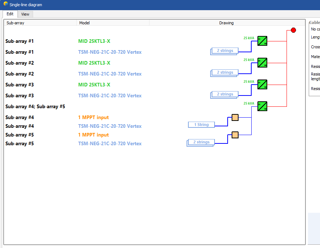The image size is (320, 248).
Task: Select the MID 25KTL3-X model of Sub-array #2
Action: tap(94, 63)
